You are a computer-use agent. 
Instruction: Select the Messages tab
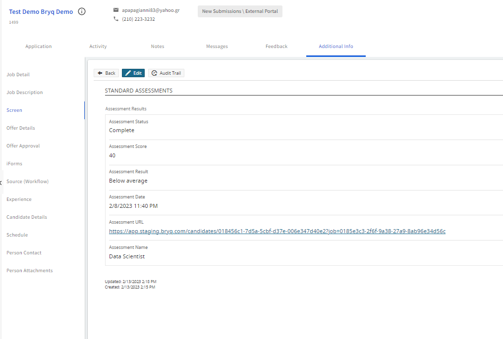pos(217,47)
